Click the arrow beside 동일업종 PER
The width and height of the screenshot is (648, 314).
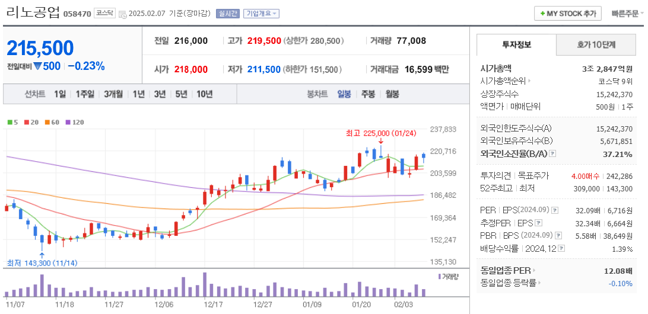click(x=534, y=271)
